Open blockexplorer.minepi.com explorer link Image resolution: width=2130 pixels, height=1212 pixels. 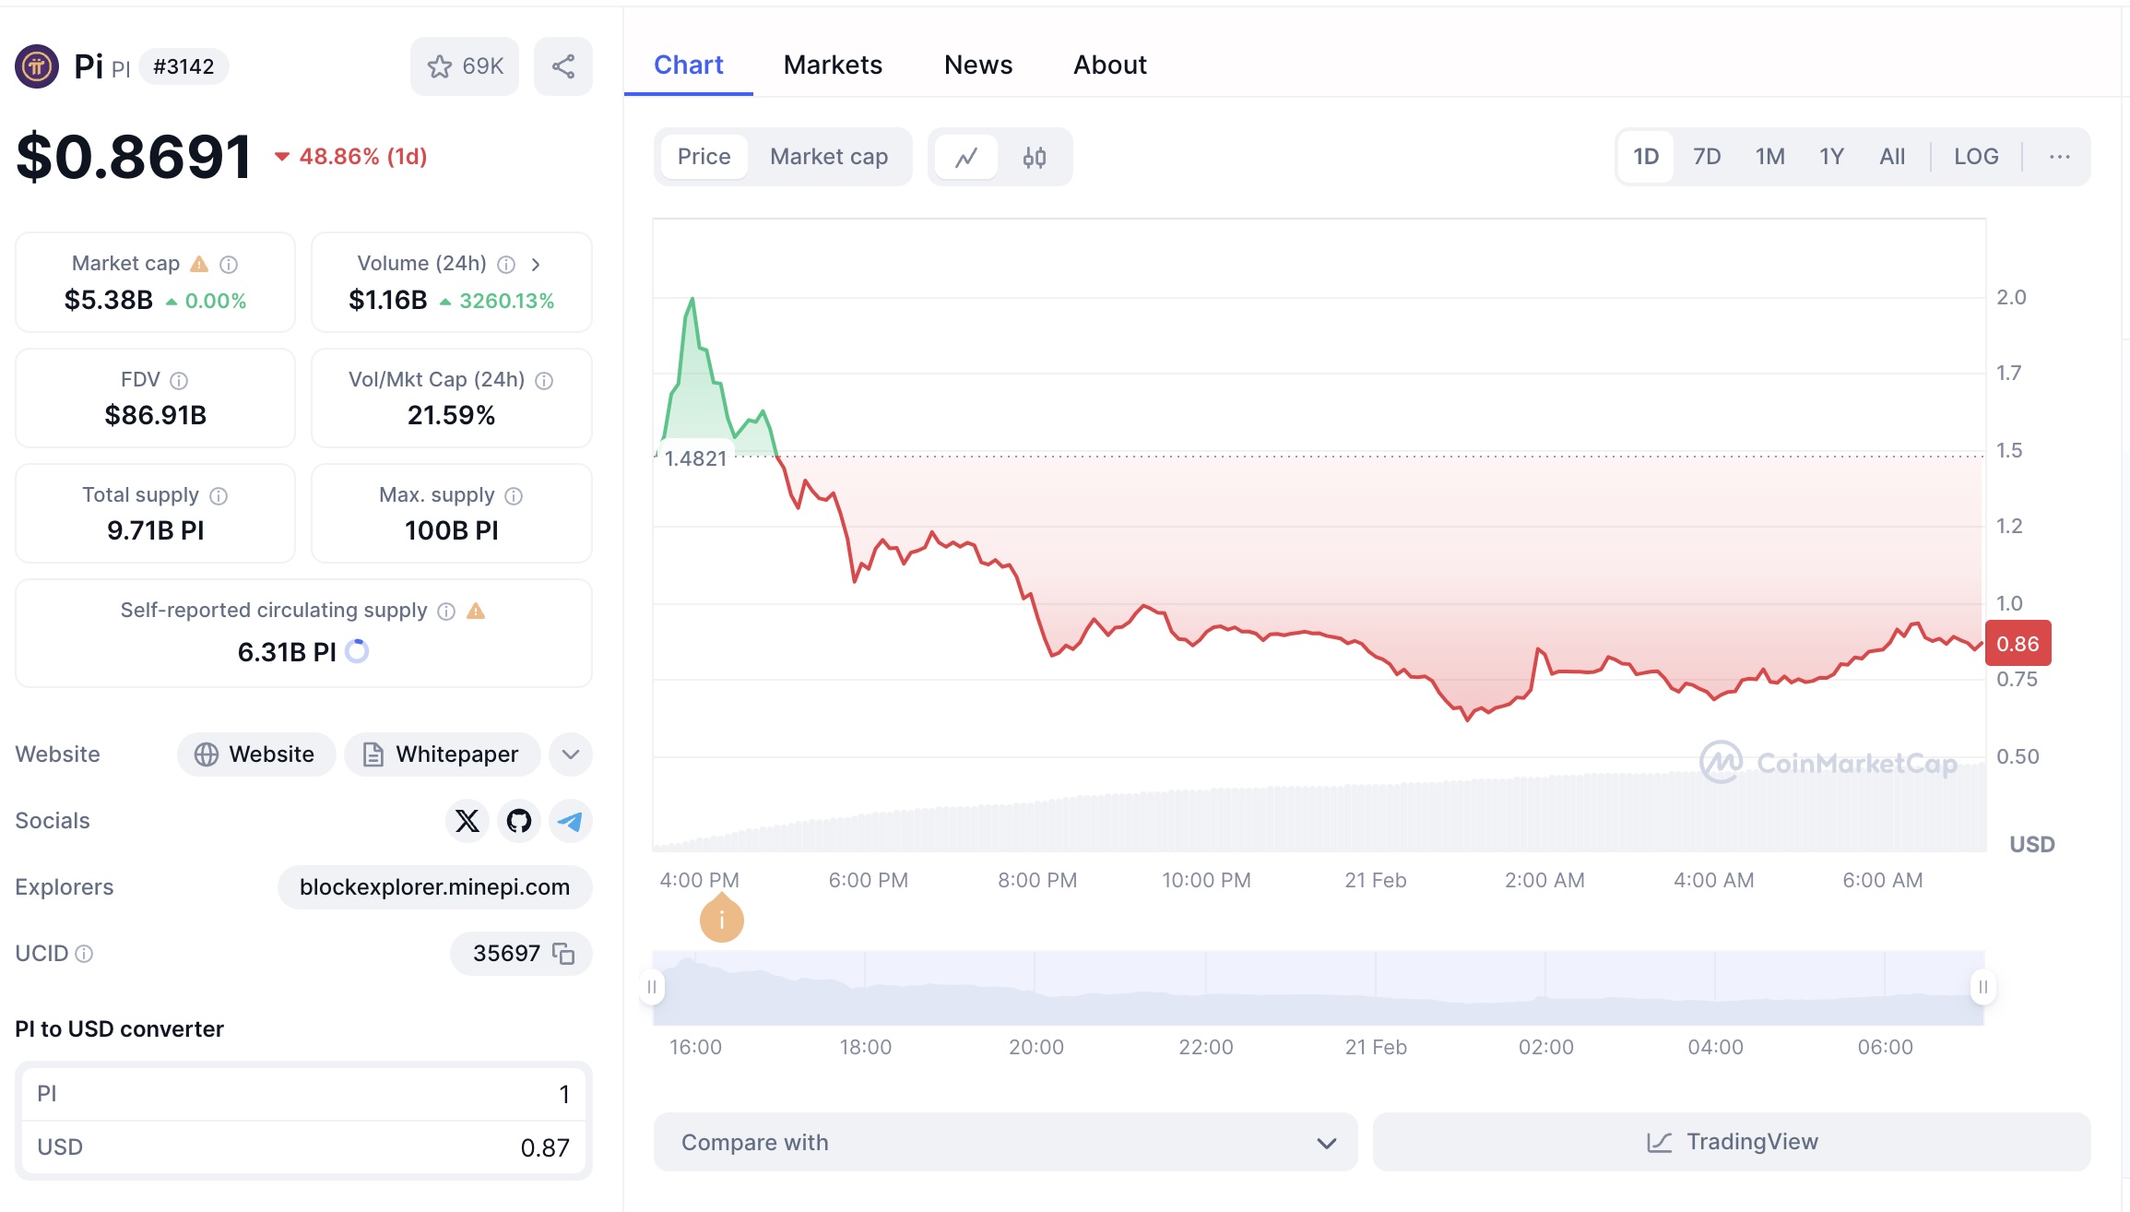click(x=434, y=887)
